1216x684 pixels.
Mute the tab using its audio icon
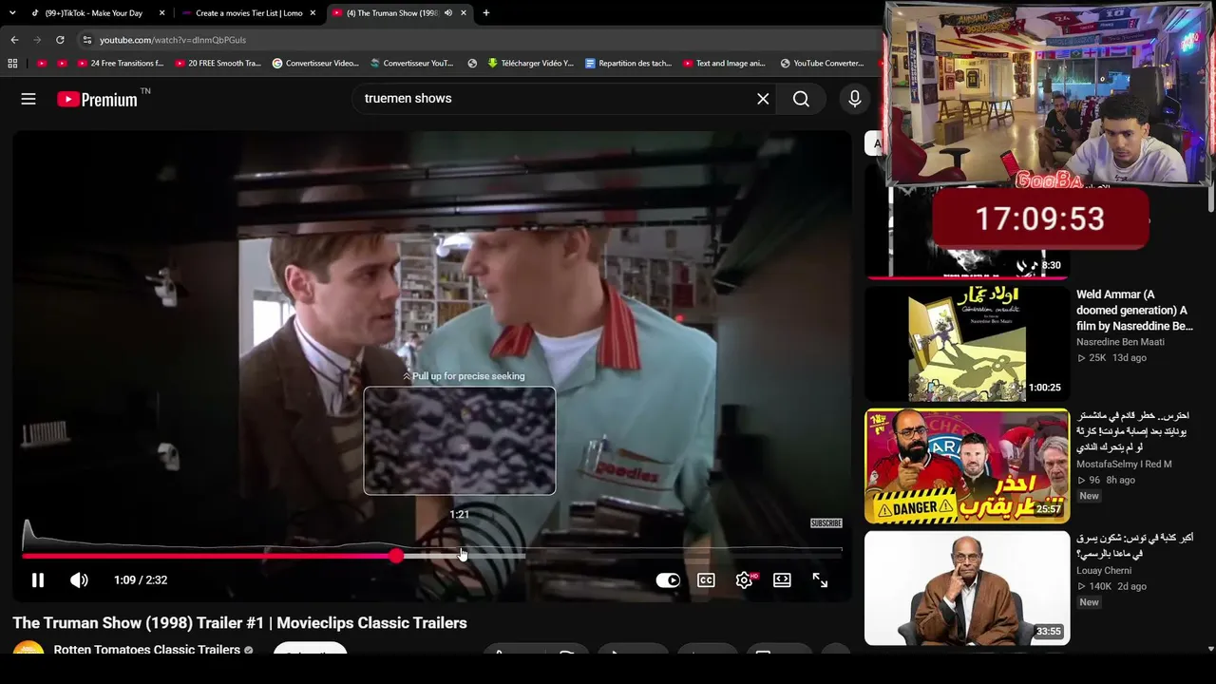pyautogui.click(x=447, y=13)
